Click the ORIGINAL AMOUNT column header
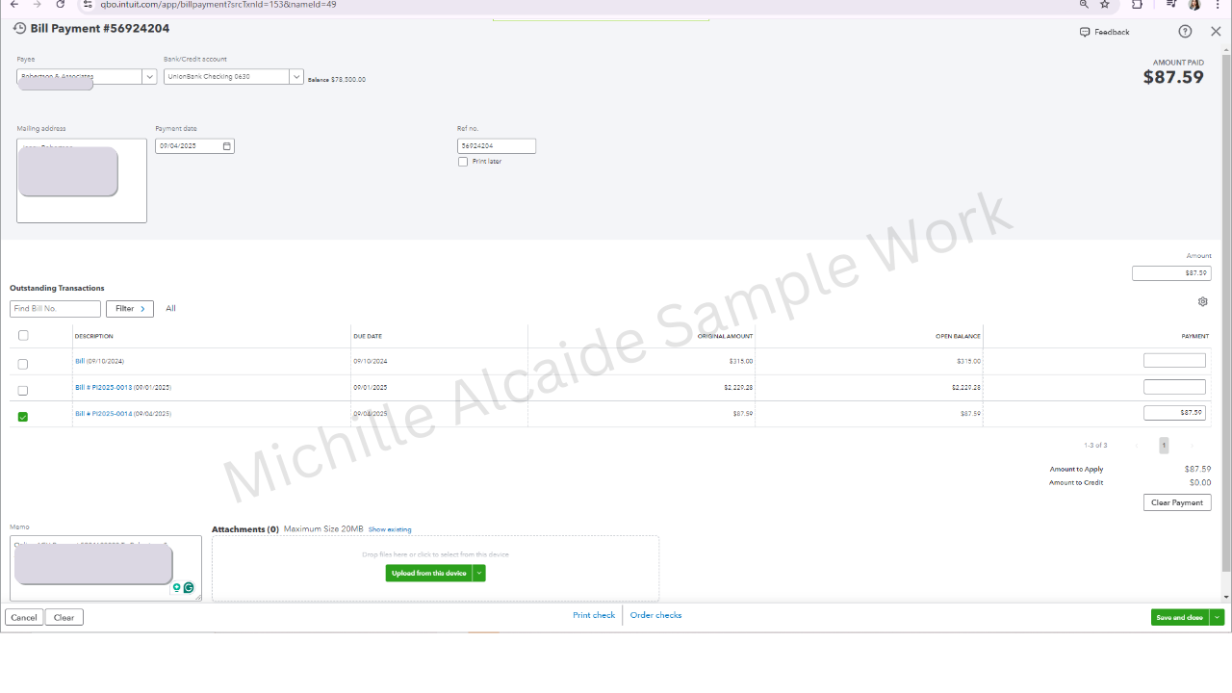This screenshot has width=1232, height=693. (x=726, y=336)
